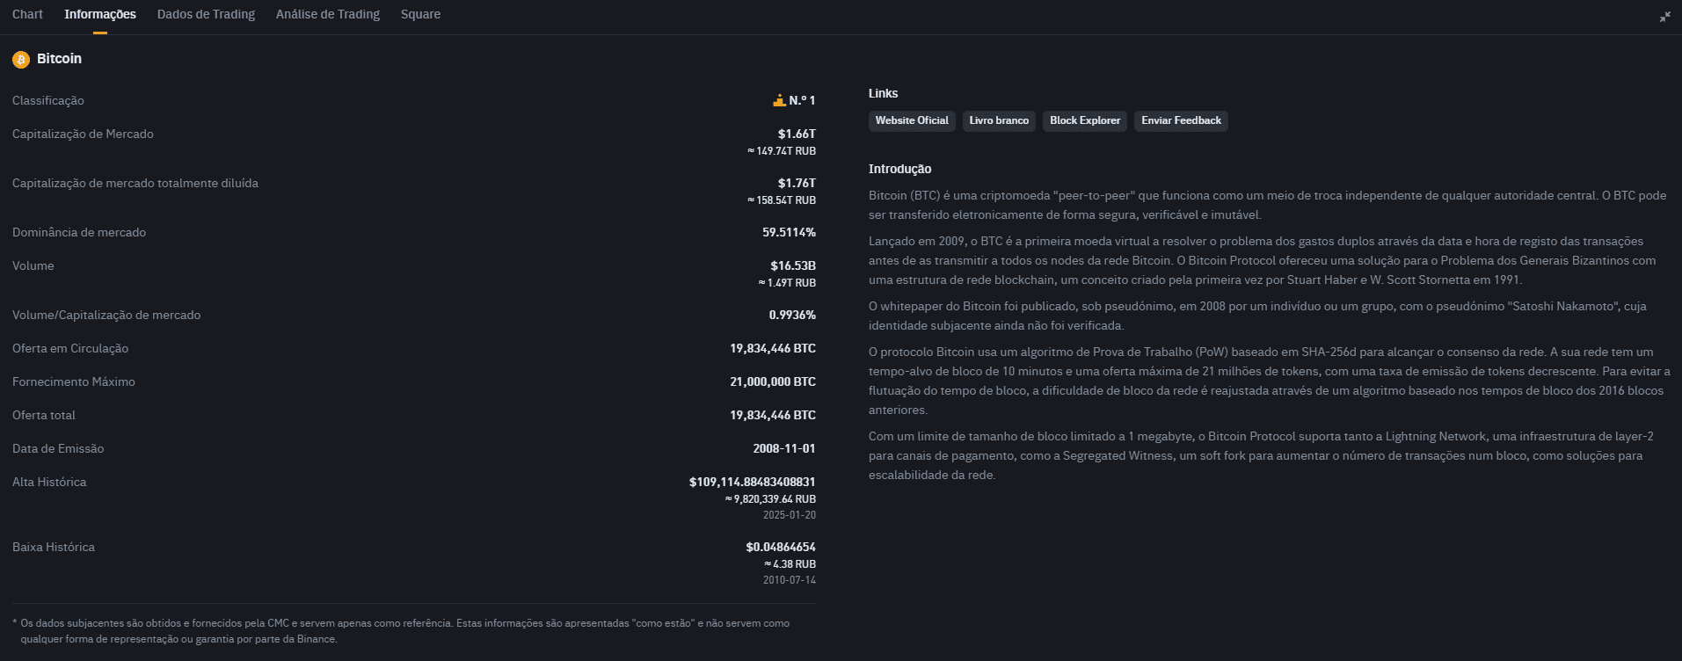
Task: Click the Data de Emissão label
Action: [58, 448]
